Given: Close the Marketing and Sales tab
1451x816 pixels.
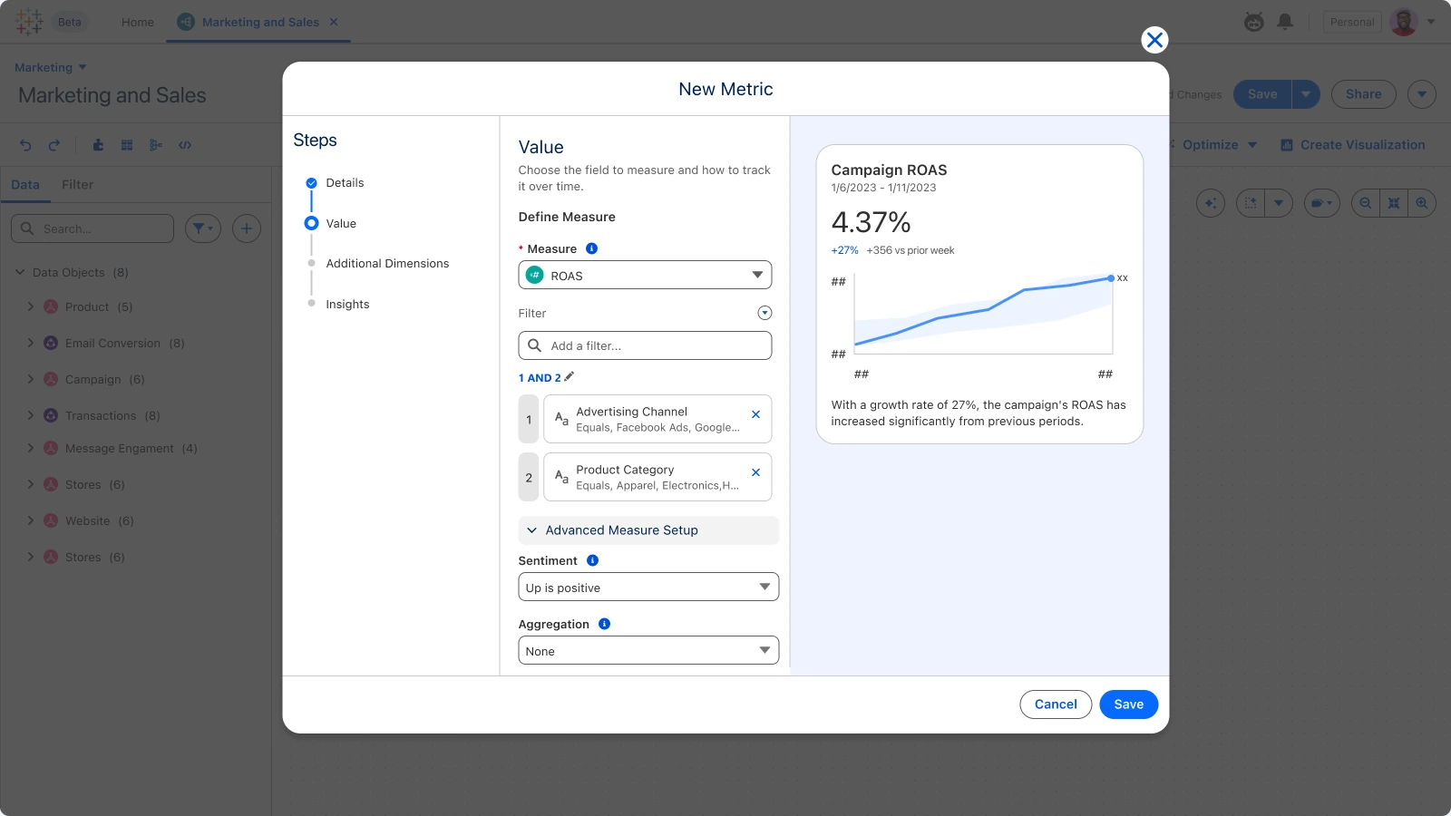Looking at the screenshot, I should 334,22.
